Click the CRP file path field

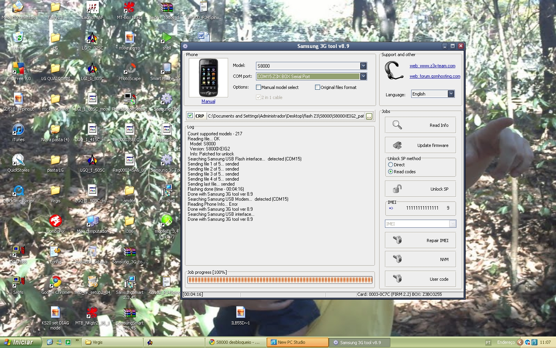click(286, 116)
